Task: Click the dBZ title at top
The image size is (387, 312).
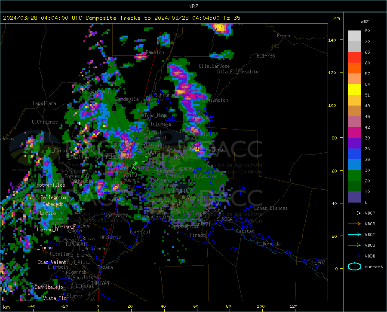Action: (193, 6)
